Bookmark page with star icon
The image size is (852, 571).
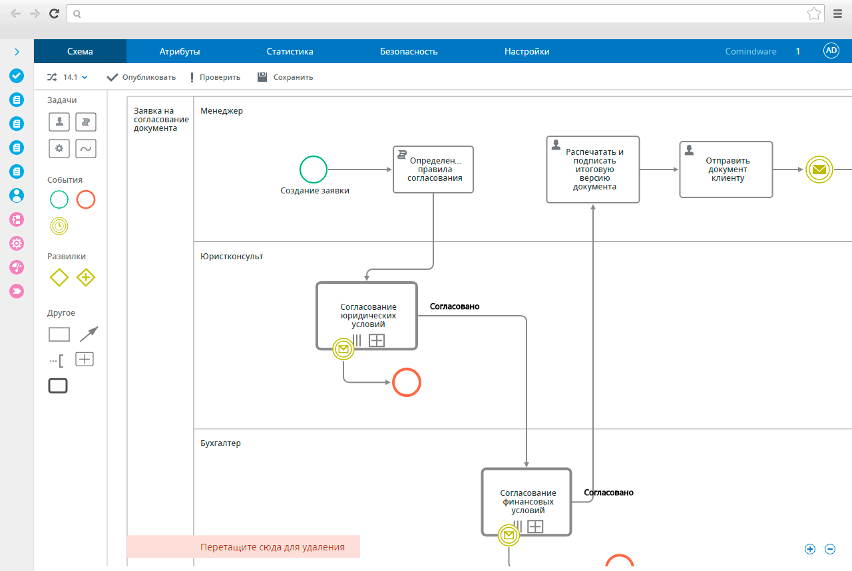(x=813, y=13)
